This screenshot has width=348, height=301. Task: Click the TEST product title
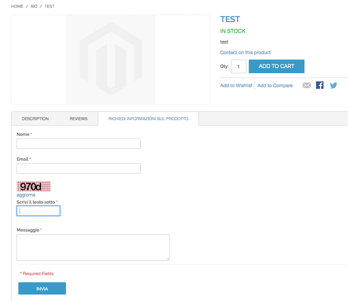point(230,19)
